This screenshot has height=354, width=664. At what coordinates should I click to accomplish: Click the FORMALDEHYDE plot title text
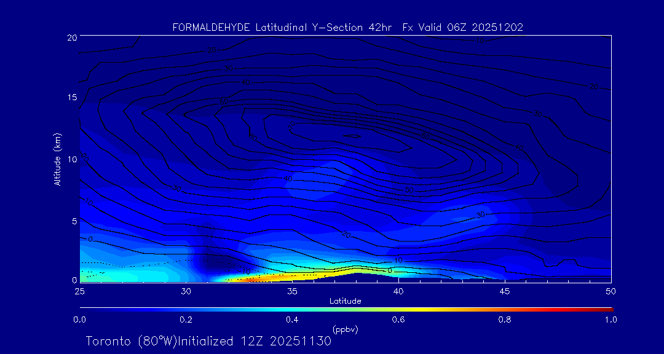[x=347, y=27]
